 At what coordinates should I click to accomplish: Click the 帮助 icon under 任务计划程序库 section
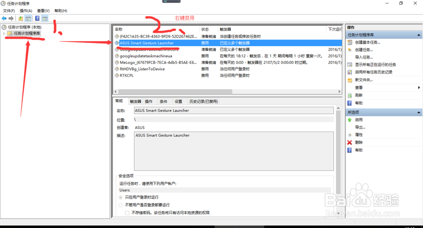point(350,103)
